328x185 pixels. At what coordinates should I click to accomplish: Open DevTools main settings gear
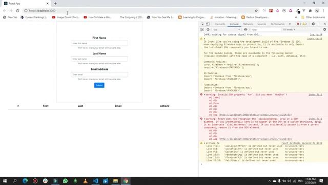tap(313, 24)
